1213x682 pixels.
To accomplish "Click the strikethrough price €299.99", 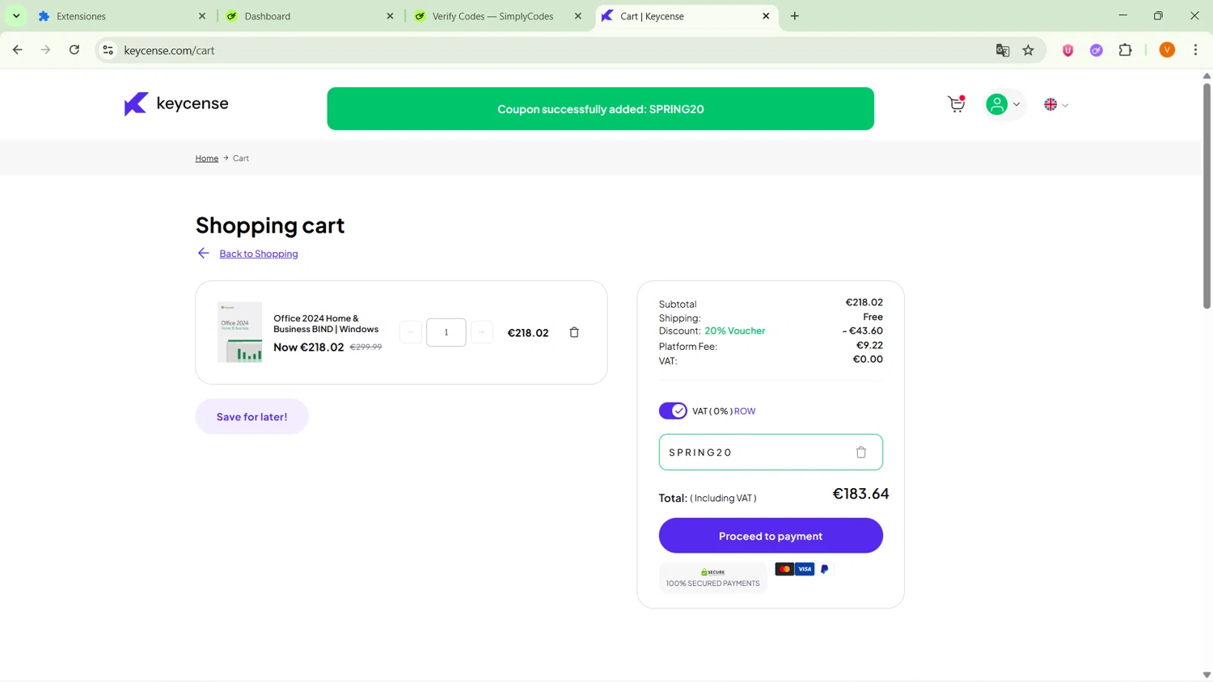I will (366, 347).
